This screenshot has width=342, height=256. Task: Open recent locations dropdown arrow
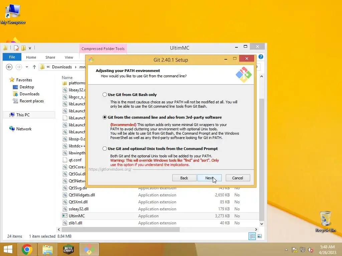point(27,67)
